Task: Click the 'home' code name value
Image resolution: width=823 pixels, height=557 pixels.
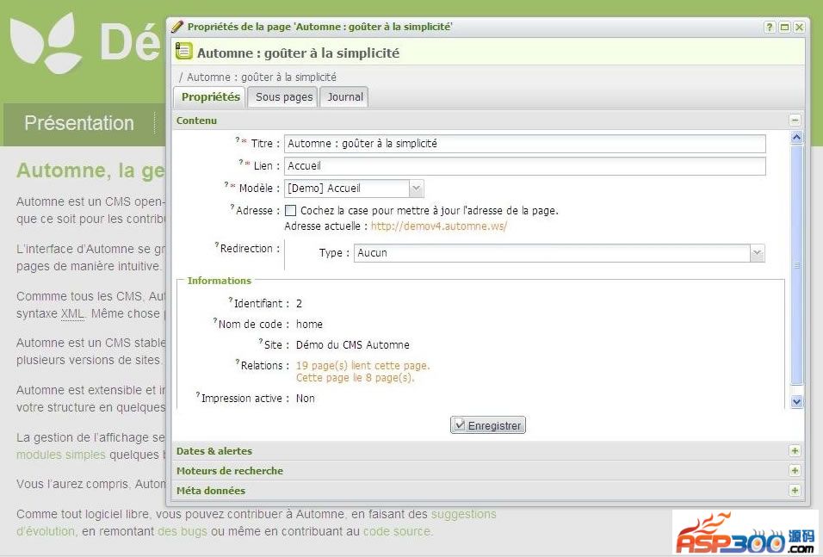Action: pos(309,325)
